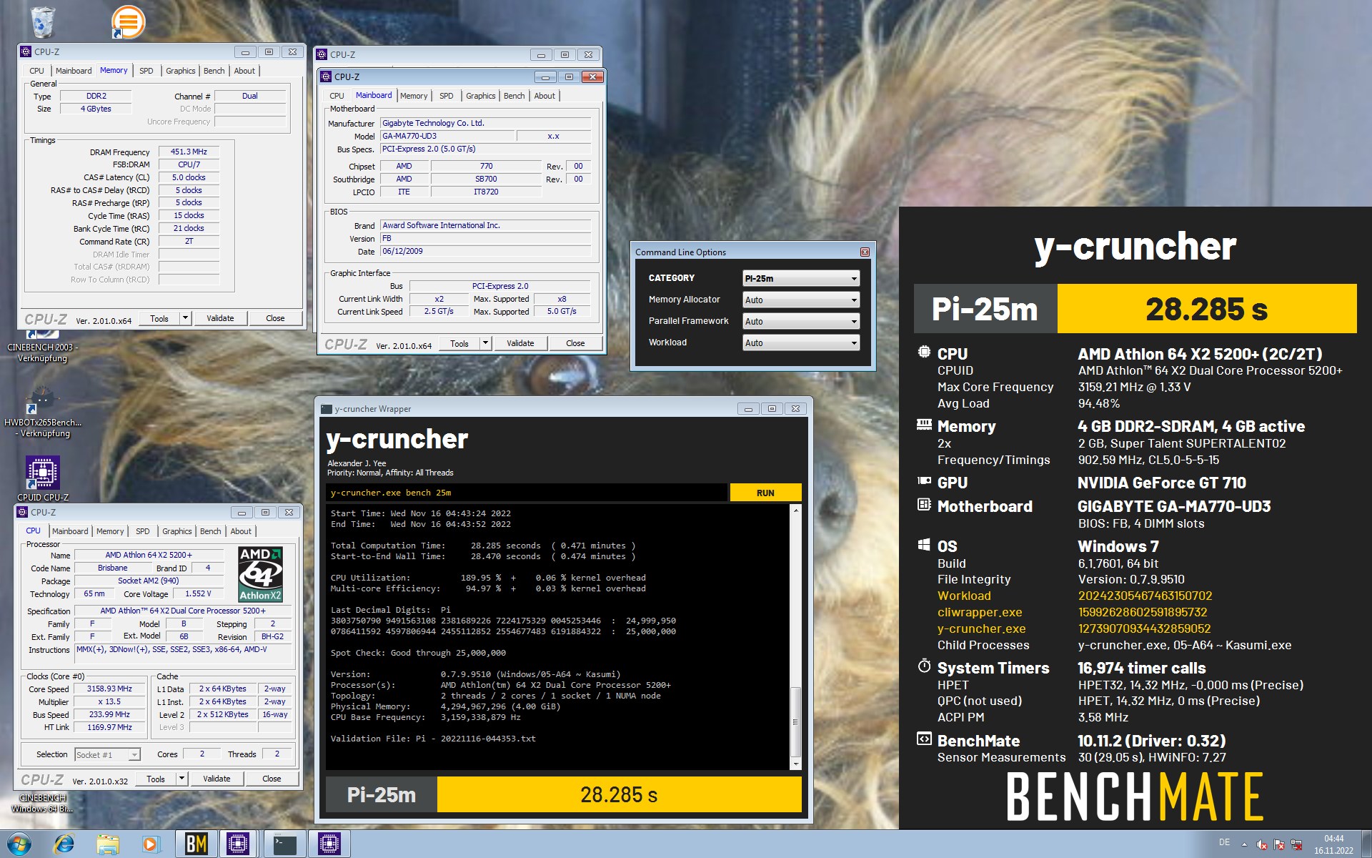
Task: Click Validate in CPU-Z Memory window
Action: click(220, 318)
